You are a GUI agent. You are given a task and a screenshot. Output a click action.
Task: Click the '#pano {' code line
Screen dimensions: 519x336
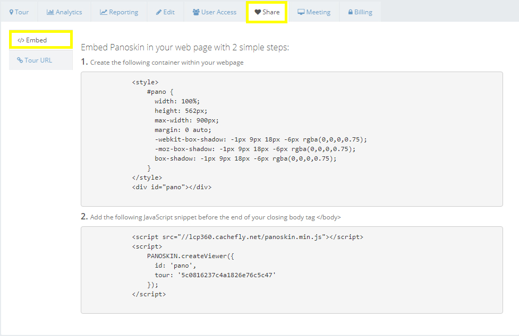click(160, 92)
